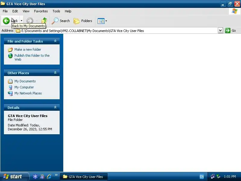Viewport: 241px width, 181px height.
Task: Click the My Documents folder icon
Action: (10, 81)
